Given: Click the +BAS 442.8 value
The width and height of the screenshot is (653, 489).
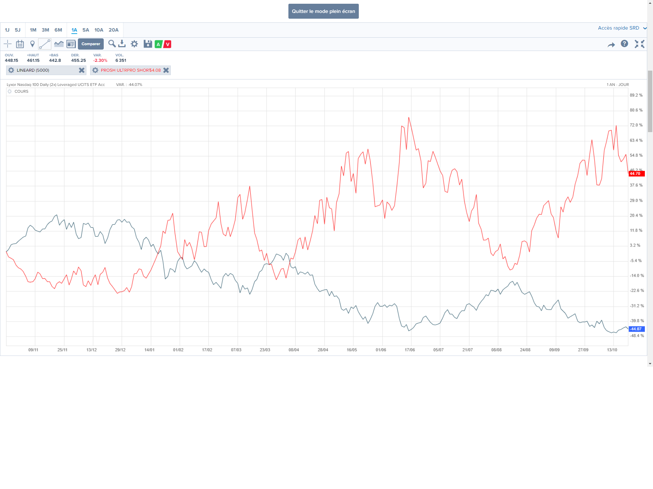Looking at the screenshot, I should 55,60.
